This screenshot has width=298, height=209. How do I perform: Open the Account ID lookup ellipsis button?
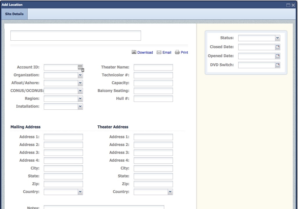click(x=80, y=67)
